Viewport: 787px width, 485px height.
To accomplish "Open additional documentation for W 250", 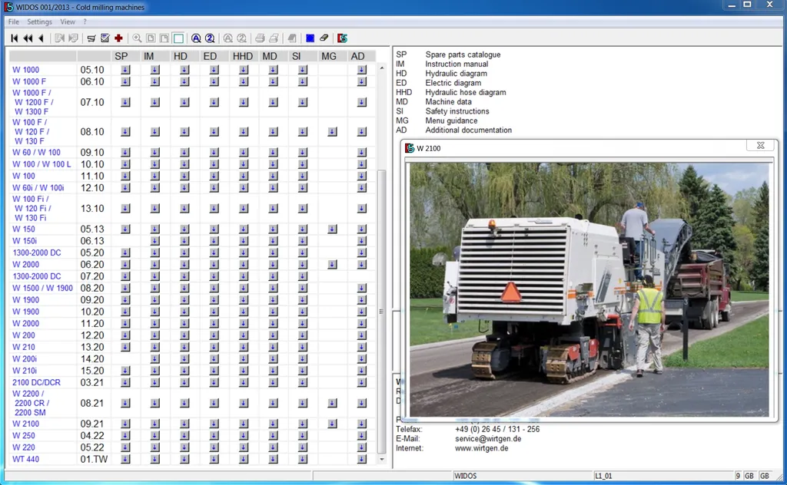I will point(362,435).
